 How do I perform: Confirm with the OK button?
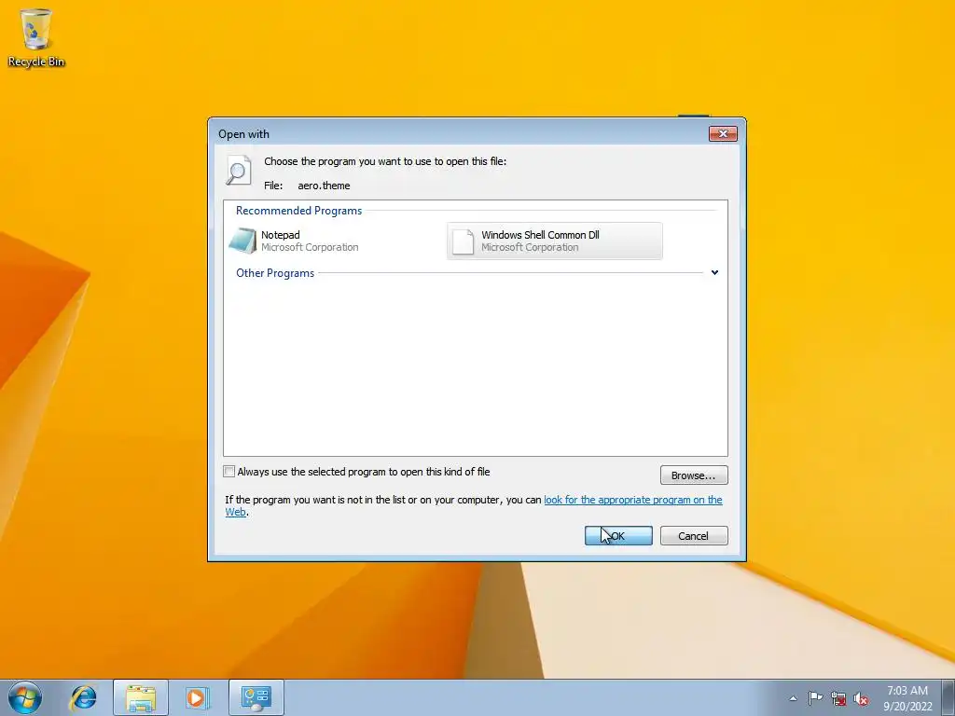tap(618, 536)
